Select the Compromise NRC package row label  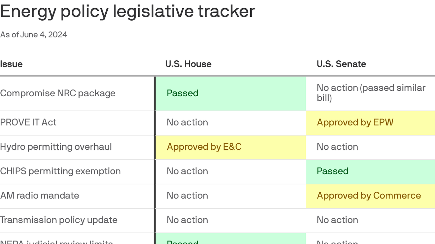pos(58,93)
